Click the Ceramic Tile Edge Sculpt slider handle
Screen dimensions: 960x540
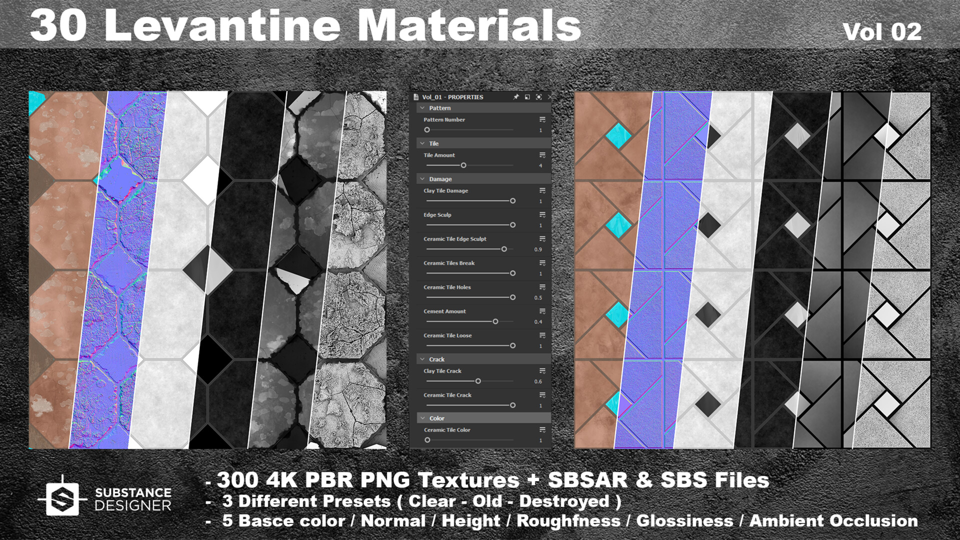(504, 249)
